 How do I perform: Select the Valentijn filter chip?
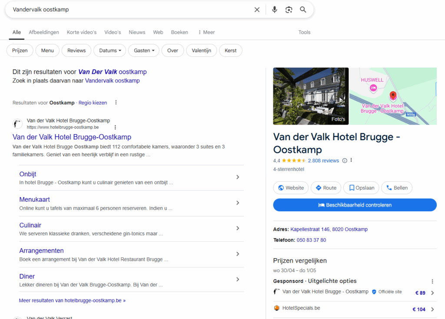(x=201, y=50)
